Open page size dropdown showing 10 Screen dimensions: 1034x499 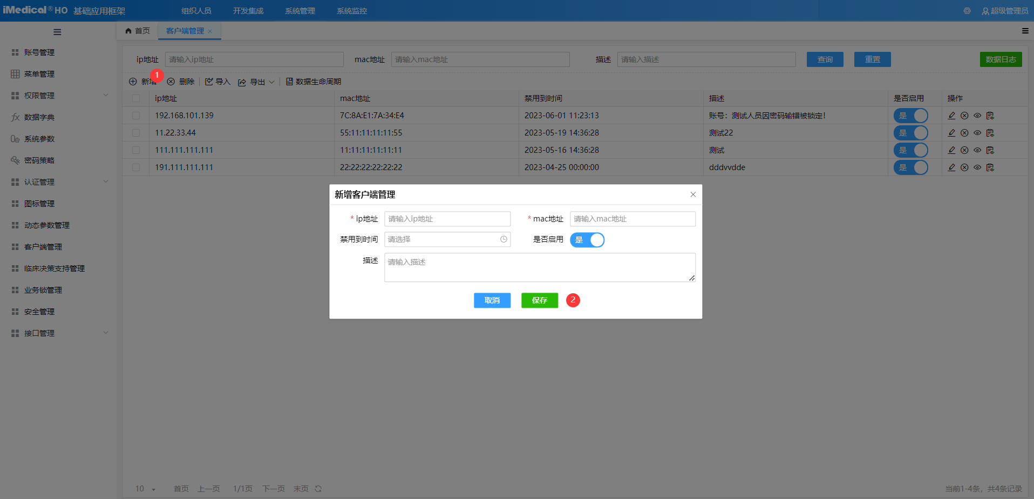[x=145, y=489]
